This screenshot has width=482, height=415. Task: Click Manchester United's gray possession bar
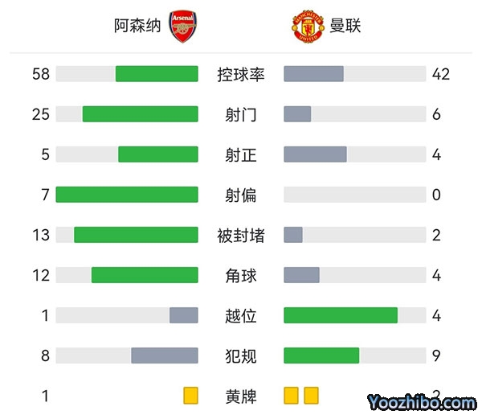pos(314,74)
